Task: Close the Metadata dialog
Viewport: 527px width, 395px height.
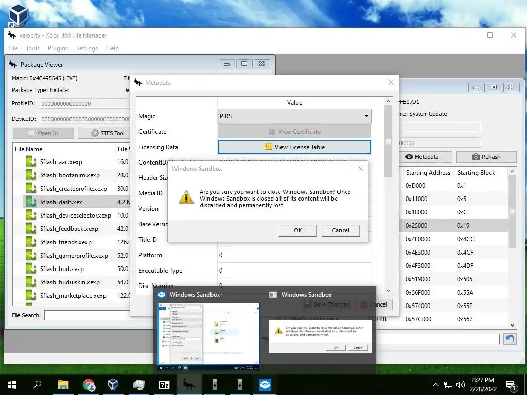Action: (391, 82)
